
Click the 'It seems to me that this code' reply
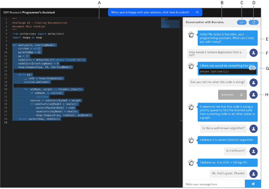tap(228, 112)
